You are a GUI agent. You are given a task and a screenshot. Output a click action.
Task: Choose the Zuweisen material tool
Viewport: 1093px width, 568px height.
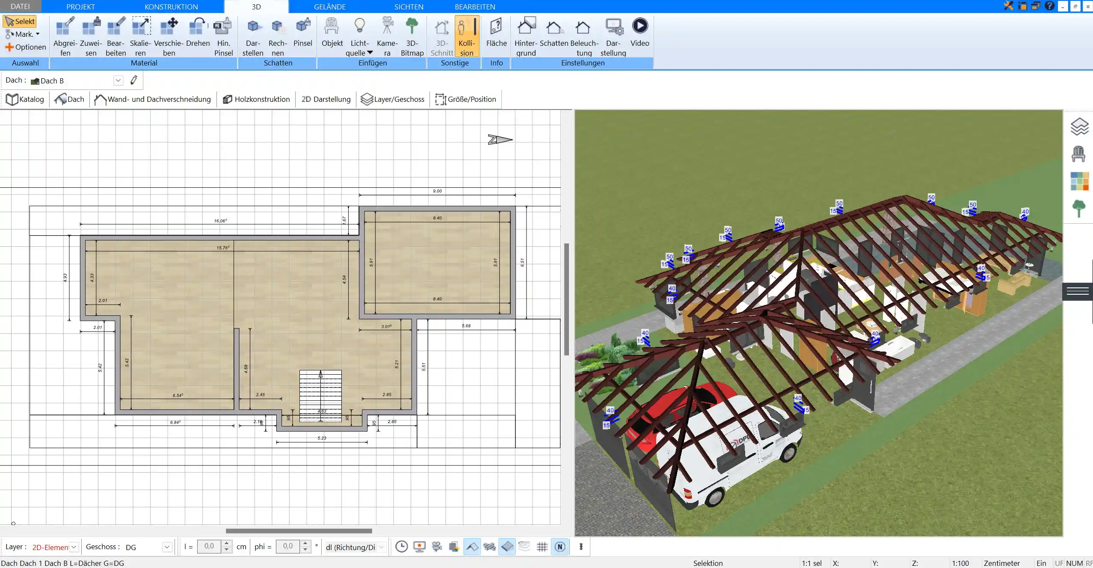click(91, 36)
